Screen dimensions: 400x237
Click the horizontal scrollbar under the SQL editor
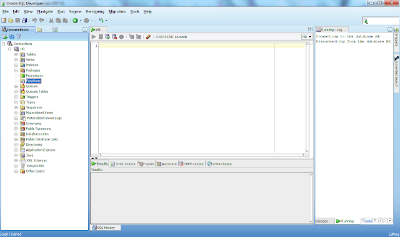(x=201, y=155)
